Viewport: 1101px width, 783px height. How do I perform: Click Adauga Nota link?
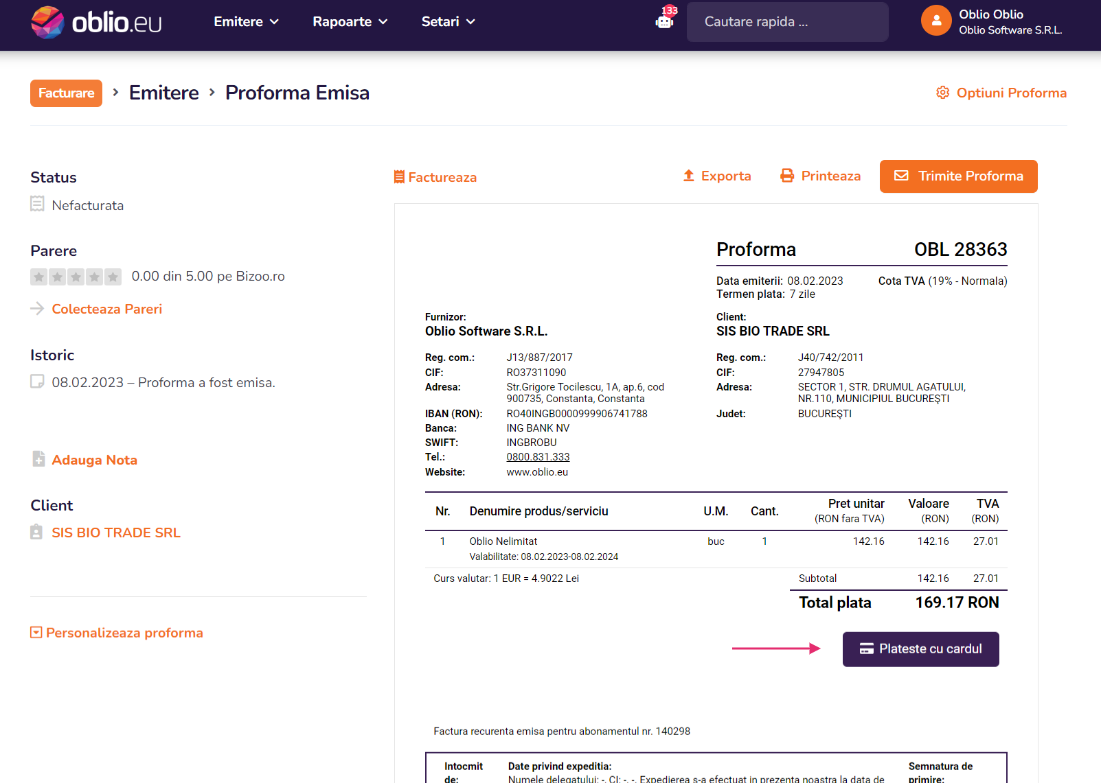(95, 460)
